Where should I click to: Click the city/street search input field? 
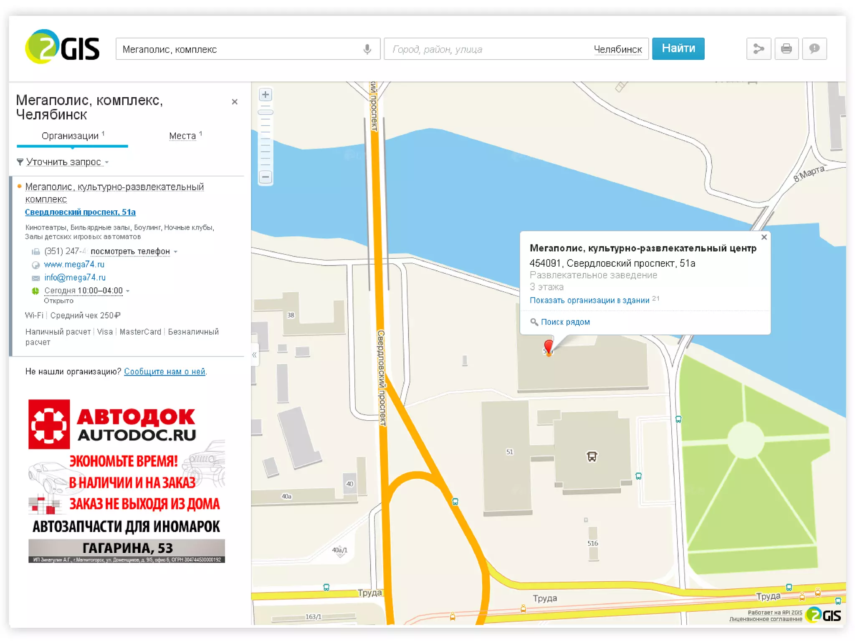coord(484,49)
